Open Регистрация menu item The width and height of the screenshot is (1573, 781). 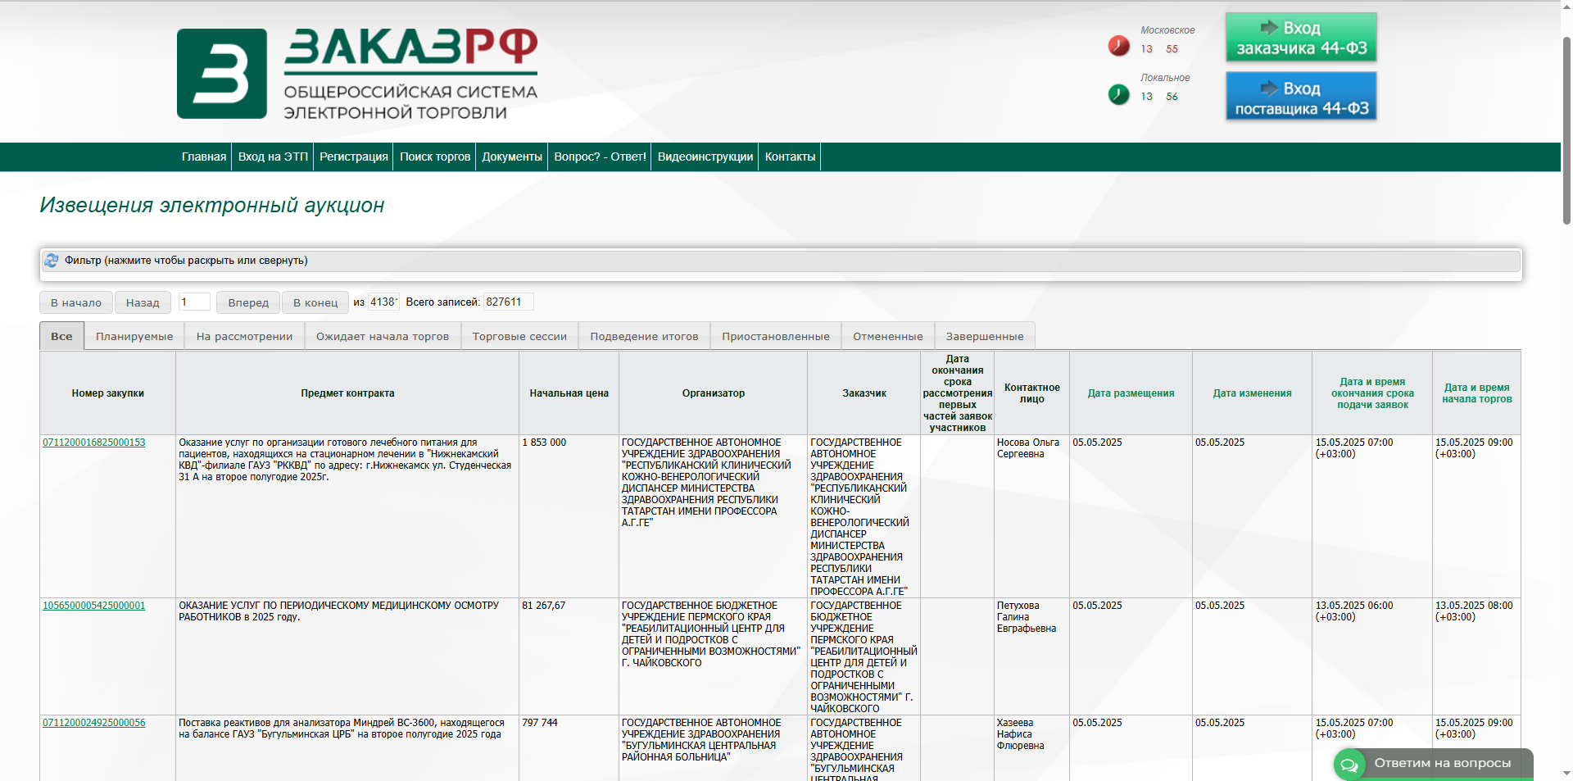coord(354,157)
